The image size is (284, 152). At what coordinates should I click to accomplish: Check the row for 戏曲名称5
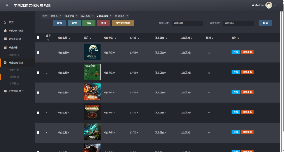(x=38, y=72)
